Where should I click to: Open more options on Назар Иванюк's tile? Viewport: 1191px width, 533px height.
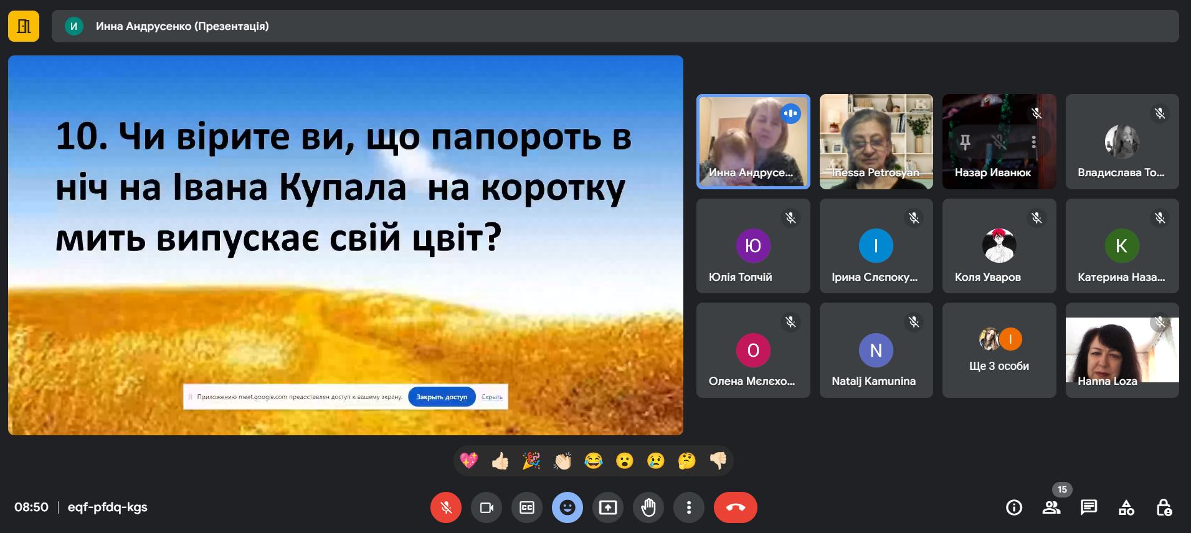pyautogui.click(x=1033, y=142)
